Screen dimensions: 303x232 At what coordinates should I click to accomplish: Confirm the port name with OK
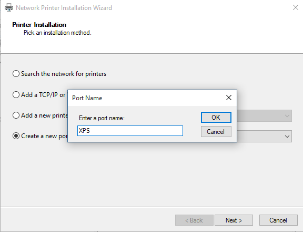point(216,118)
